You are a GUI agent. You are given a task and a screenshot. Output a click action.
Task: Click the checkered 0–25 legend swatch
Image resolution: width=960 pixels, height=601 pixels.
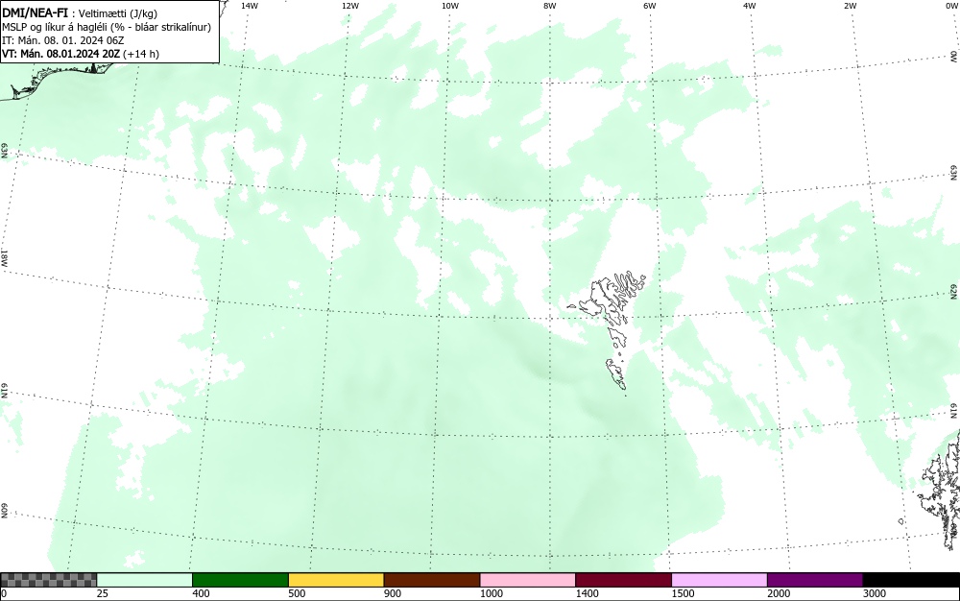pyautogui.click(x=48, y=580)
